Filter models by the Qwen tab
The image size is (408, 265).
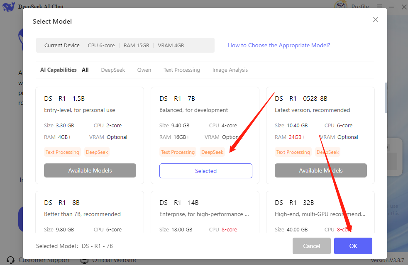click(144, 70)
